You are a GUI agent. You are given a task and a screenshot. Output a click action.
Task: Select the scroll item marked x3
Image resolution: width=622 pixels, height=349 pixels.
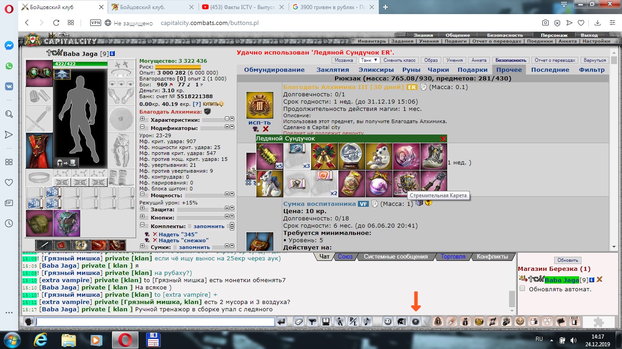297,156
